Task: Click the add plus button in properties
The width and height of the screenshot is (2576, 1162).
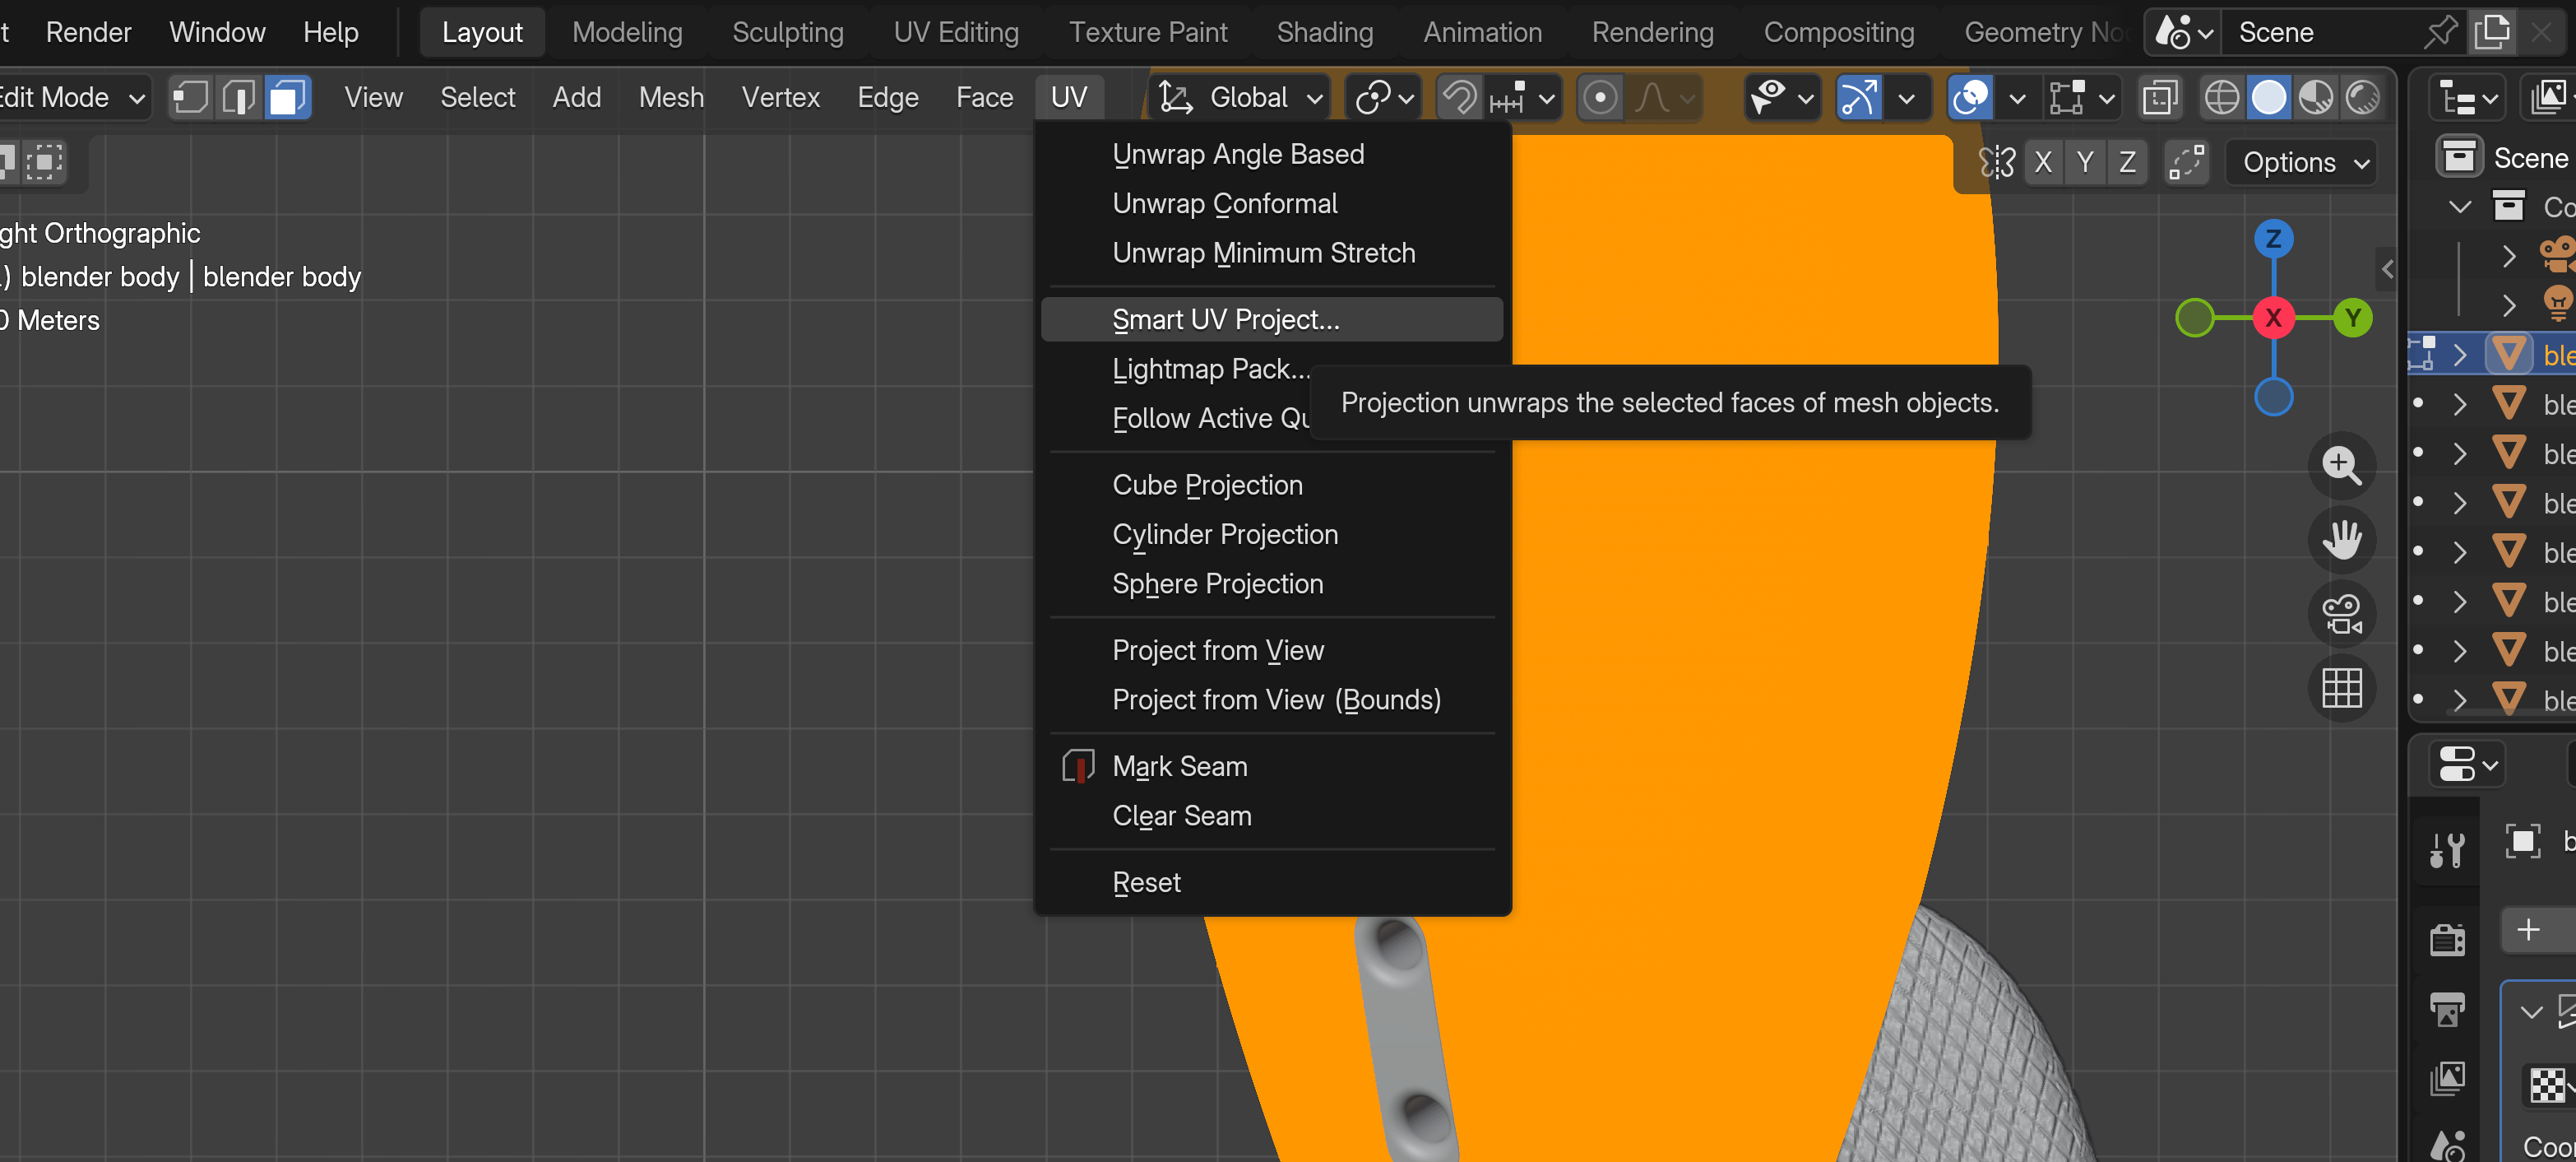Action: pos(2528,930)
